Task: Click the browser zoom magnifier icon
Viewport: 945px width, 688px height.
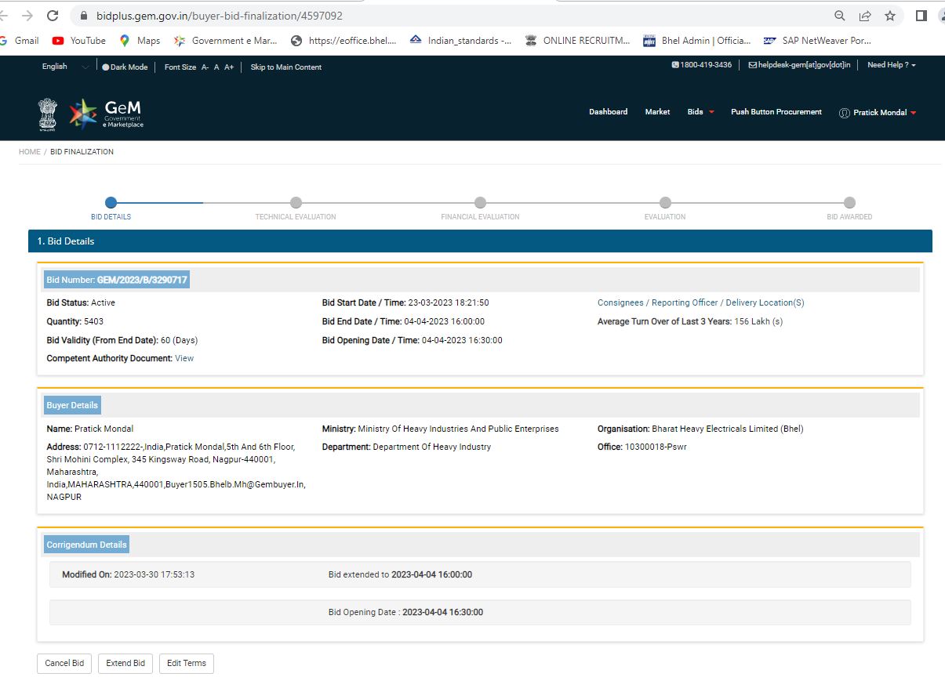Action: pos(840,16)
